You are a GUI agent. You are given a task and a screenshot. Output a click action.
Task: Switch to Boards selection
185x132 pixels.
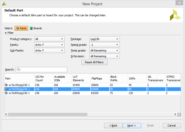(36, 28)
